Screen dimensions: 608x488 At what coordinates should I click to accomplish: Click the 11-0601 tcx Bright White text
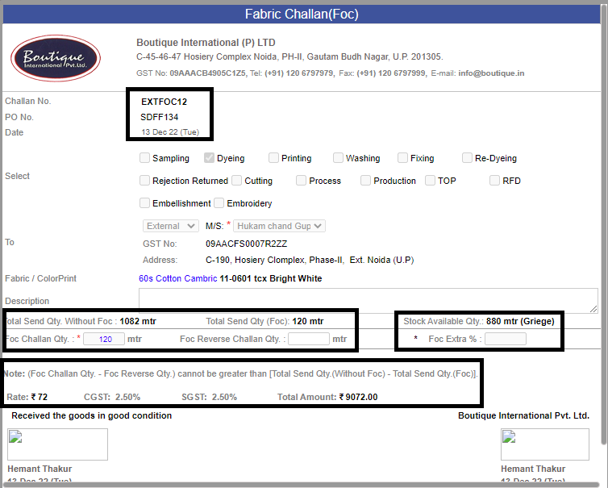click(271, 278)
